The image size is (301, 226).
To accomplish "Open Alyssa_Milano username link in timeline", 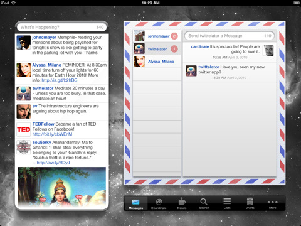I will click(x=46, y=65).
